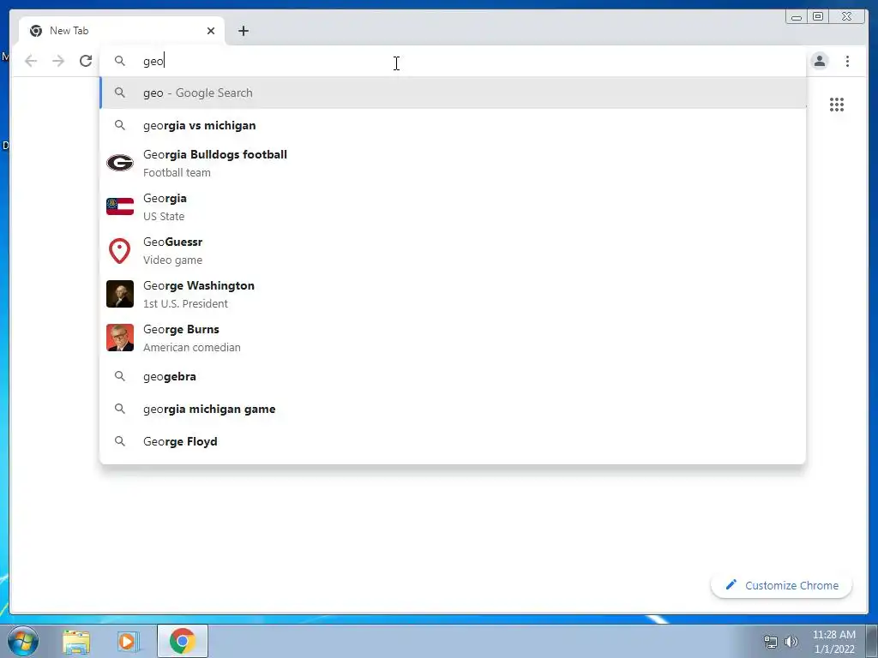
Task: Open the Chrome three-dot menu
Action: click(x=847, y=61)
